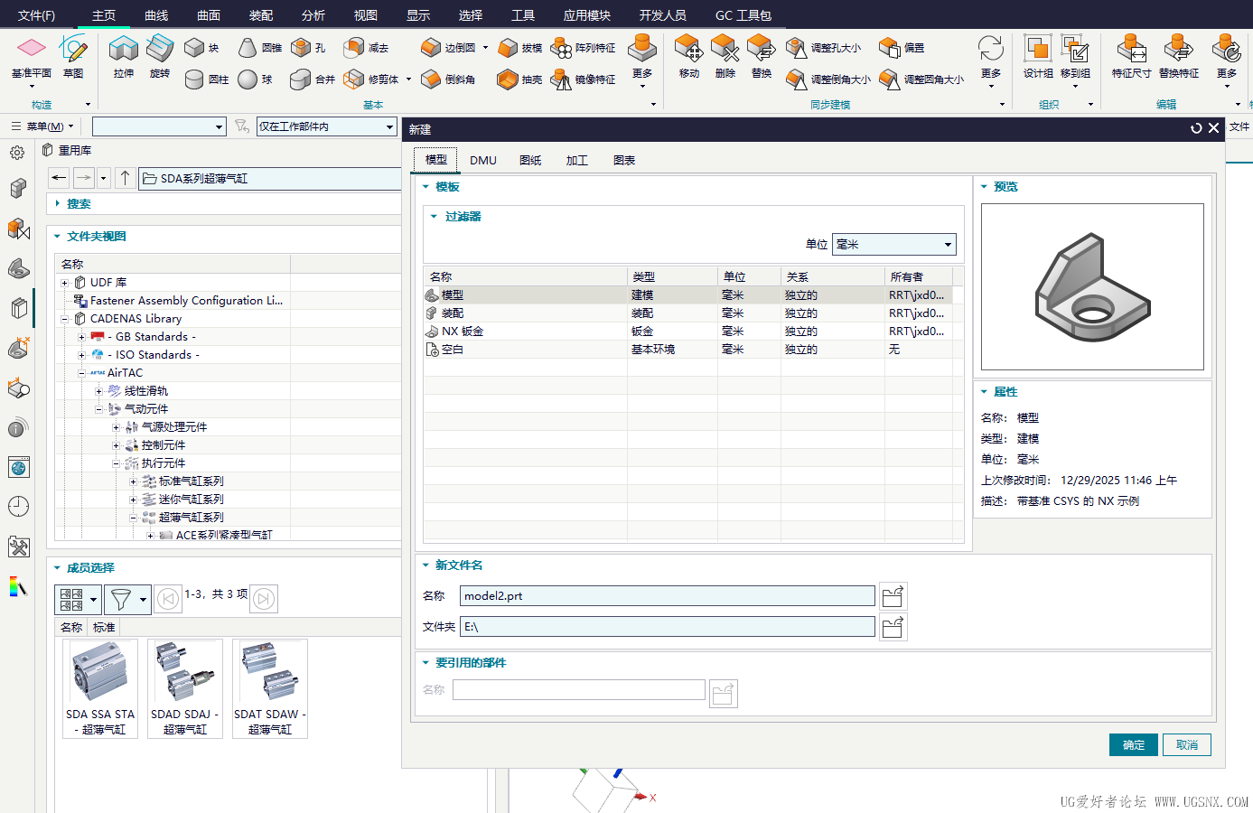Click the 移动 (Move face) icon
The image size is (1253, 813).
pos(688,50)
